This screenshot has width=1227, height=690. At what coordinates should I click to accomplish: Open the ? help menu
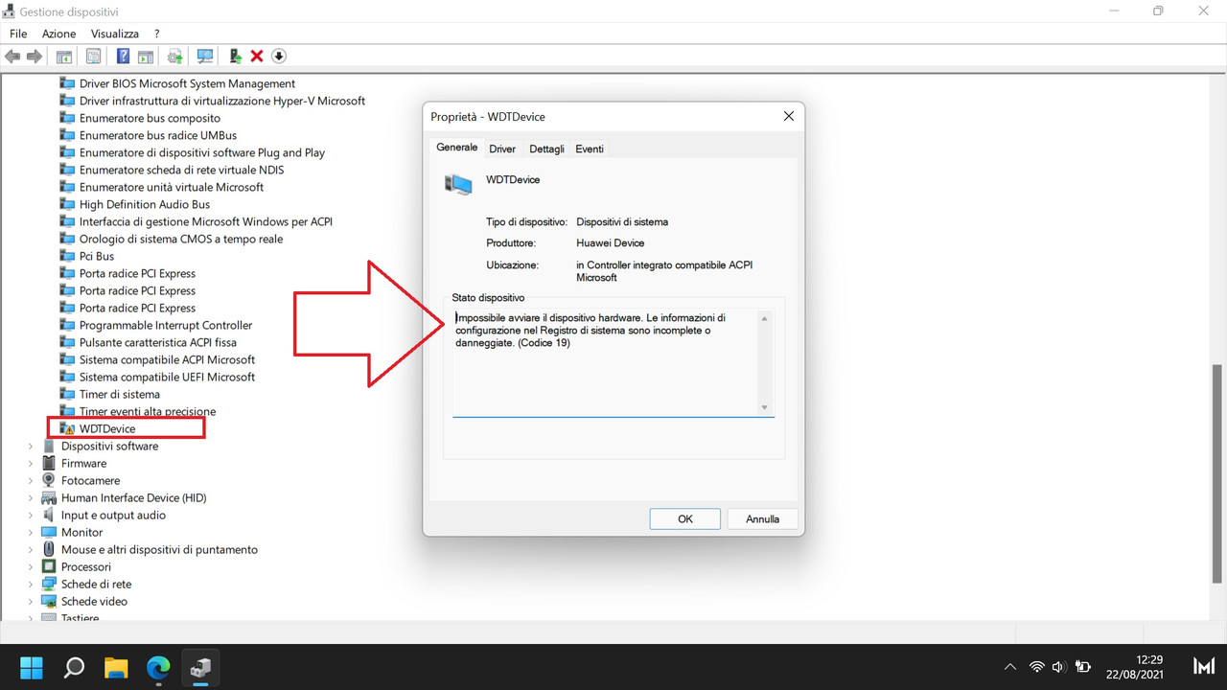[x=156, y=34]
